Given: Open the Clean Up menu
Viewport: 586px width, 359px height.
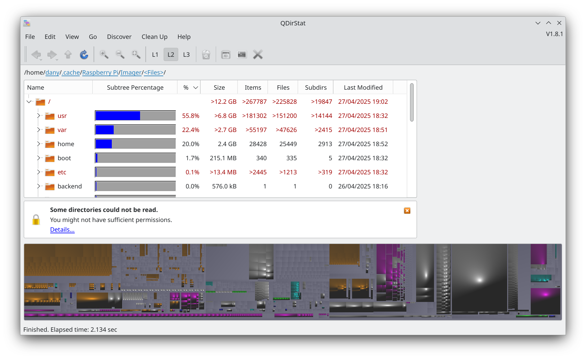Looking at the screenshot, I should coord(155,37).
